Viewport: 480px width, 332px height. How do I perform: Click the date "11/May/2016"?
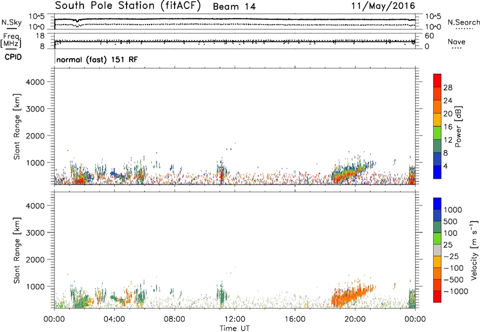[383, 6]
